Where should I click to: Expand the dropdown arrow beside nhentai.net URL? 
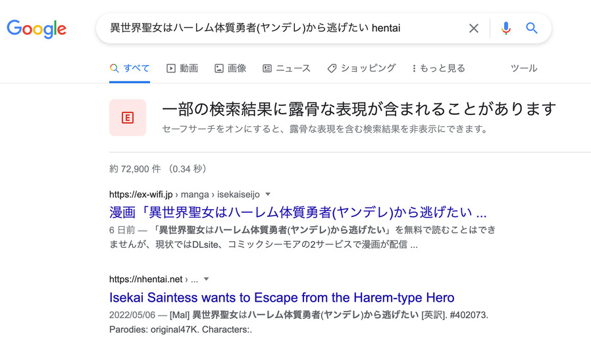click(206, 279)
